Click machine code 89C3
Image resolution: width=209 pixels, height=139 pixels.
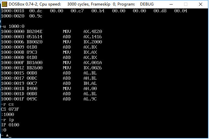[32, 52]
